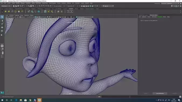Click the Load Attributes button
Screen dimensions: 182x102
tap(160, 93)
